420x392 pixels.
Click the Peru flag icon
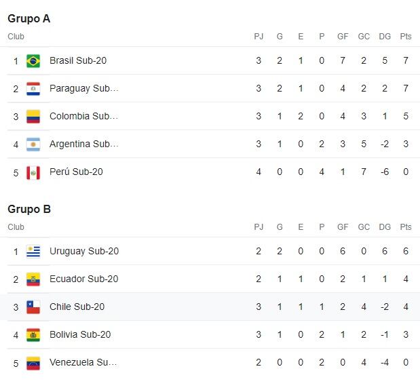point(33,173)
